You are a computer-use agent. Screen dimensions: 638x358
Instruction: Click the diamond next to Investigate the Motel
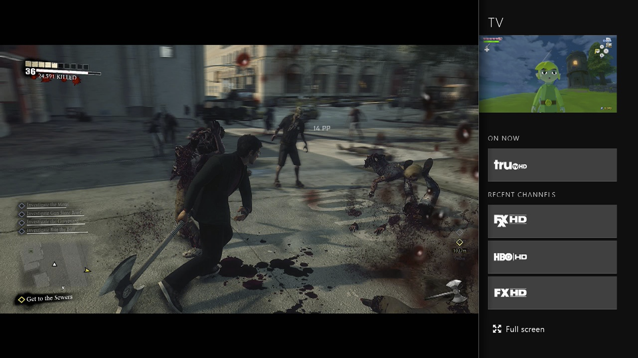[x=21, y=205]
